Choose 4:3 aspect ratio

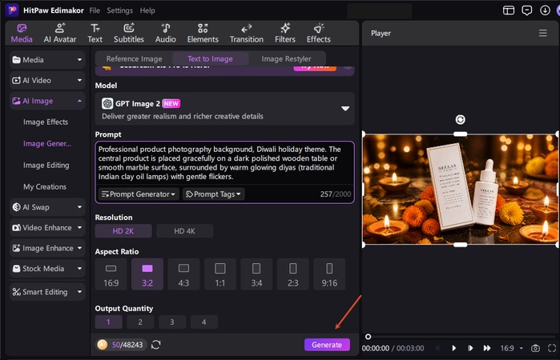coord(183,274)
